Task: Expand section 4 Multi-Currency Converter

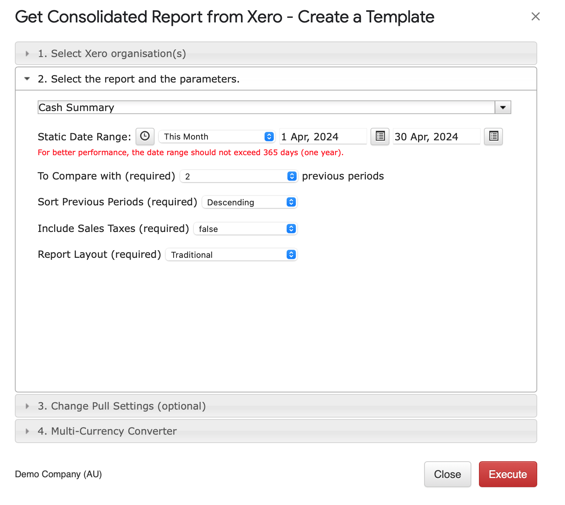Action: (x=276, y=431)
